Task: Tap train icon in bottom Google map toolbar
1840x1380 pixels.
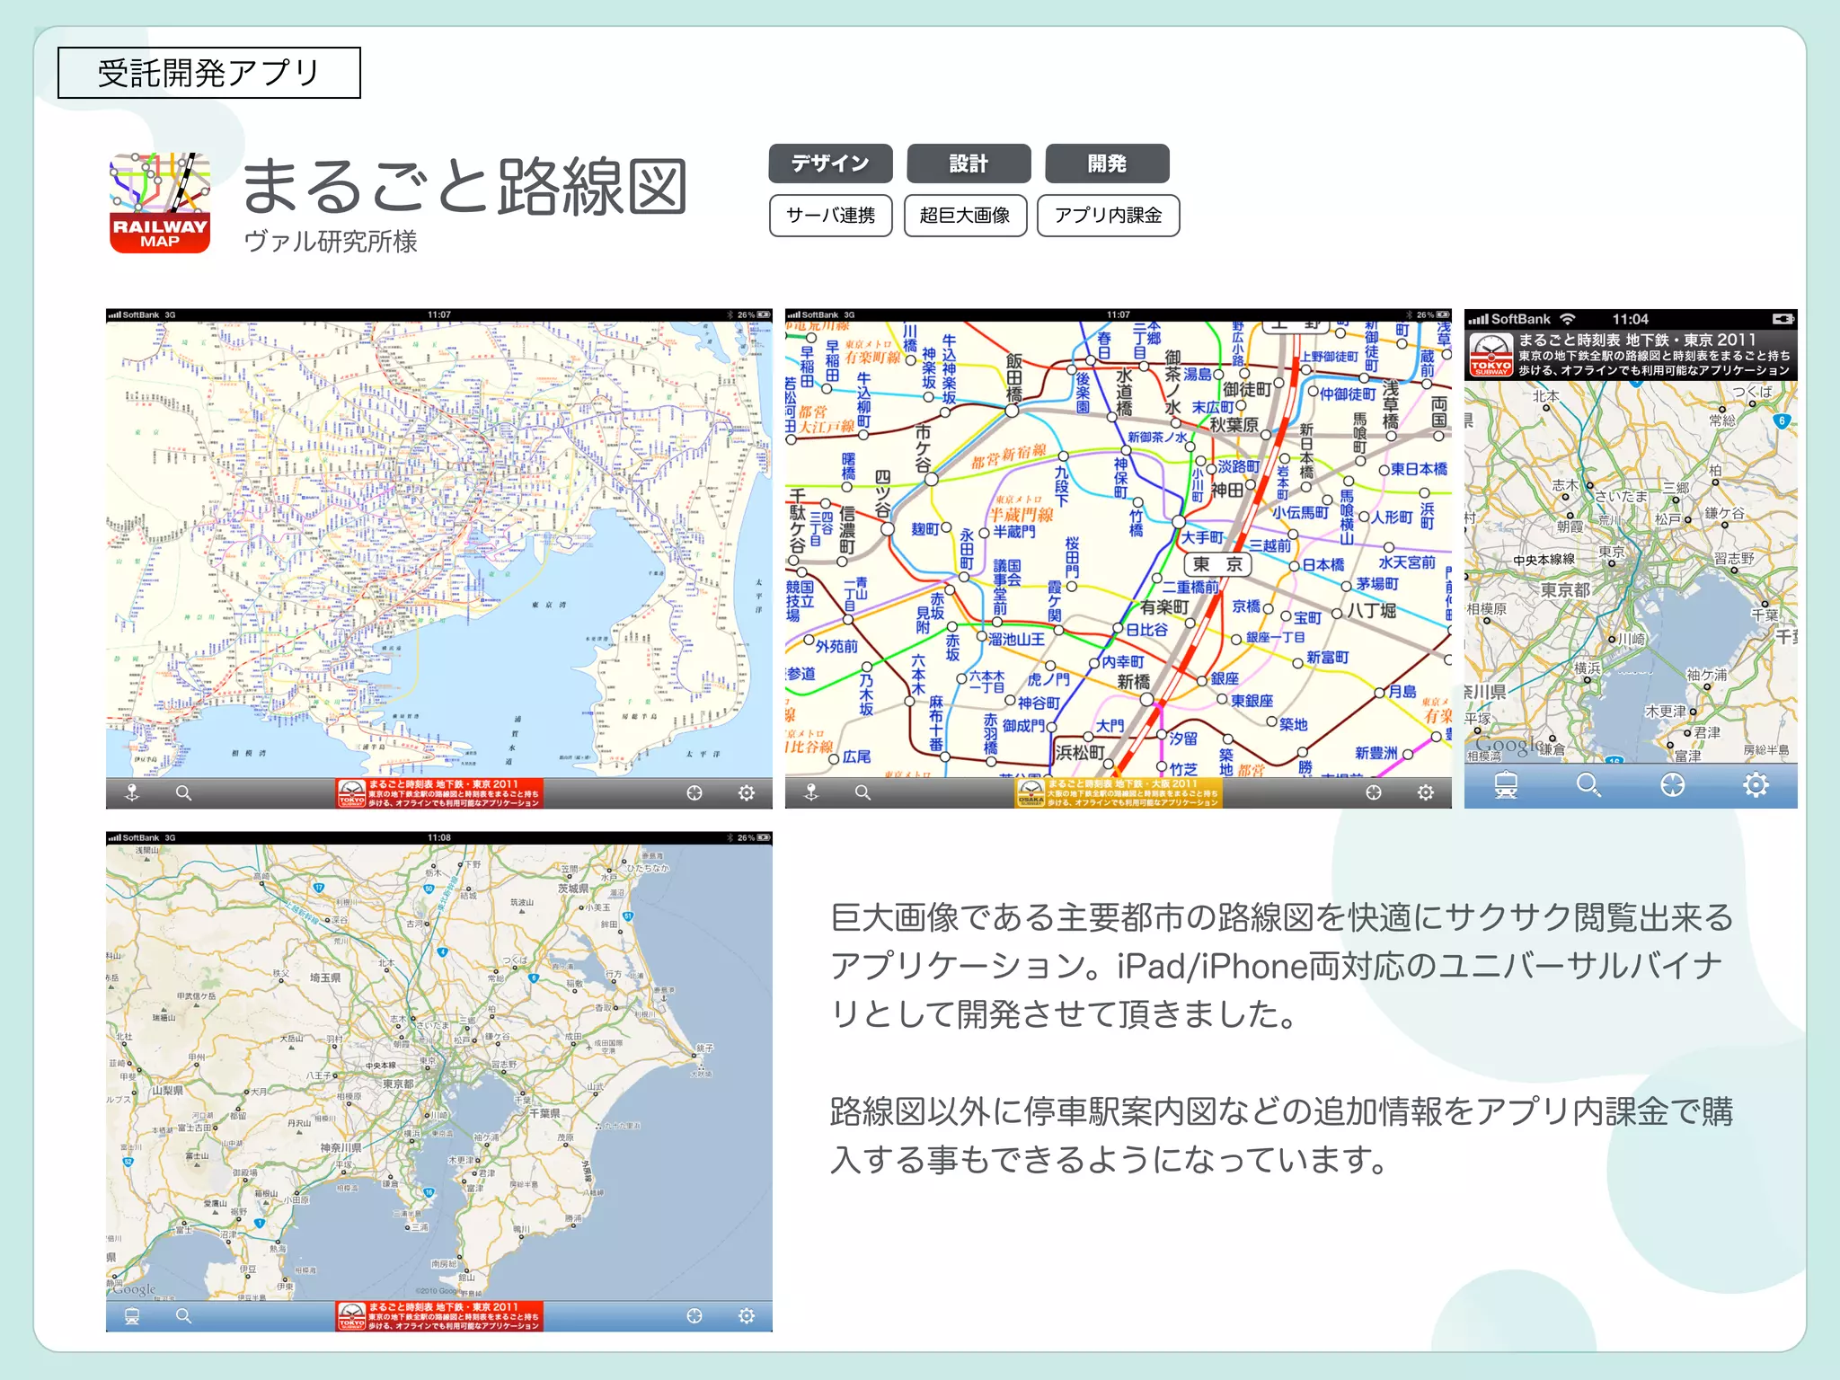Action: [132, 1316]
